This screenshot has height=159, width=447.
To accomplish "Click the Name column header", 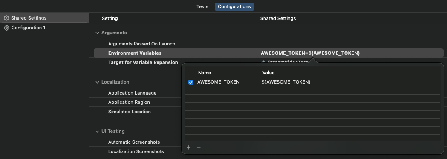I will coord(205,73).
